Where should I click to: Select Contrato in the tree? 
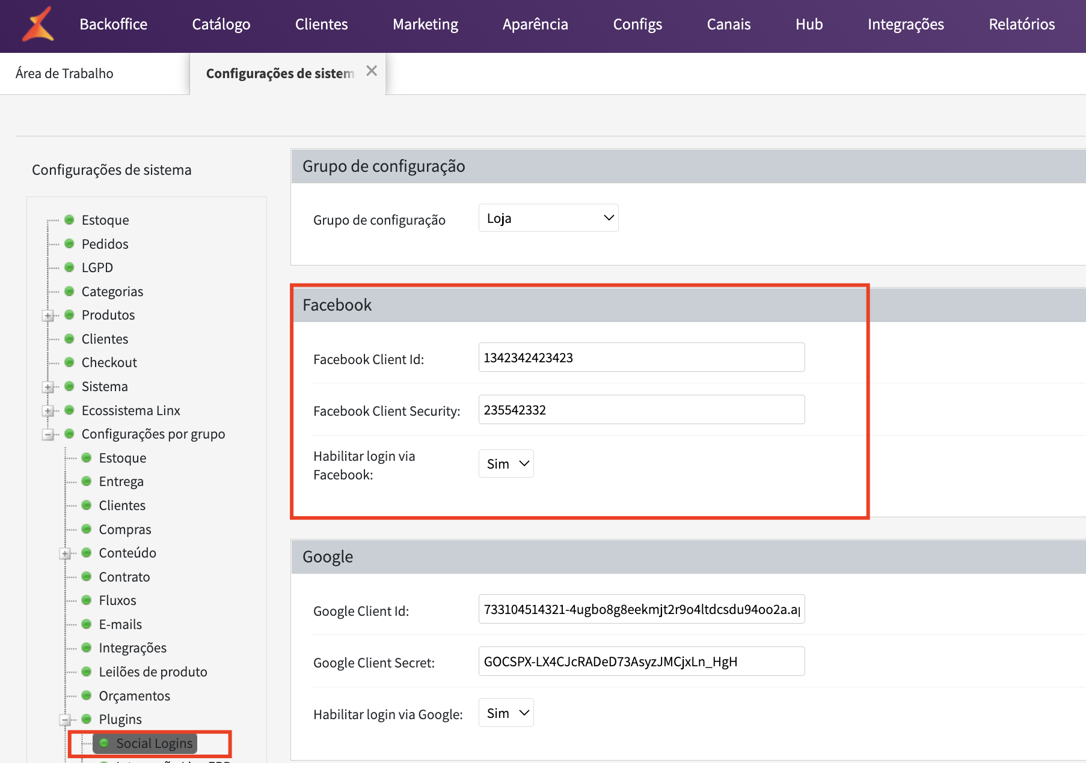[x=124, y=577]
